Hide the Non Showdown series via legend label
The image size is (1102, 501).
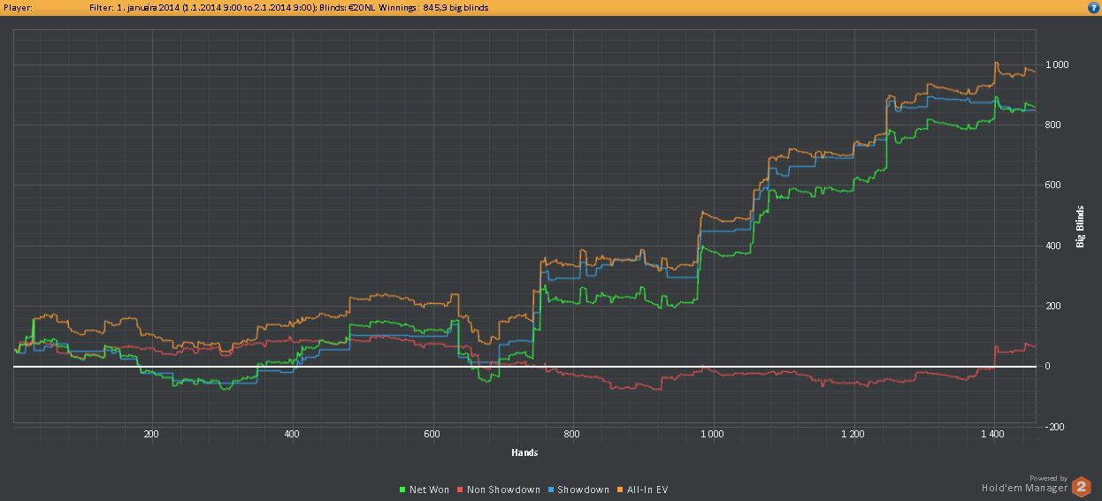[x=502, y=490]
